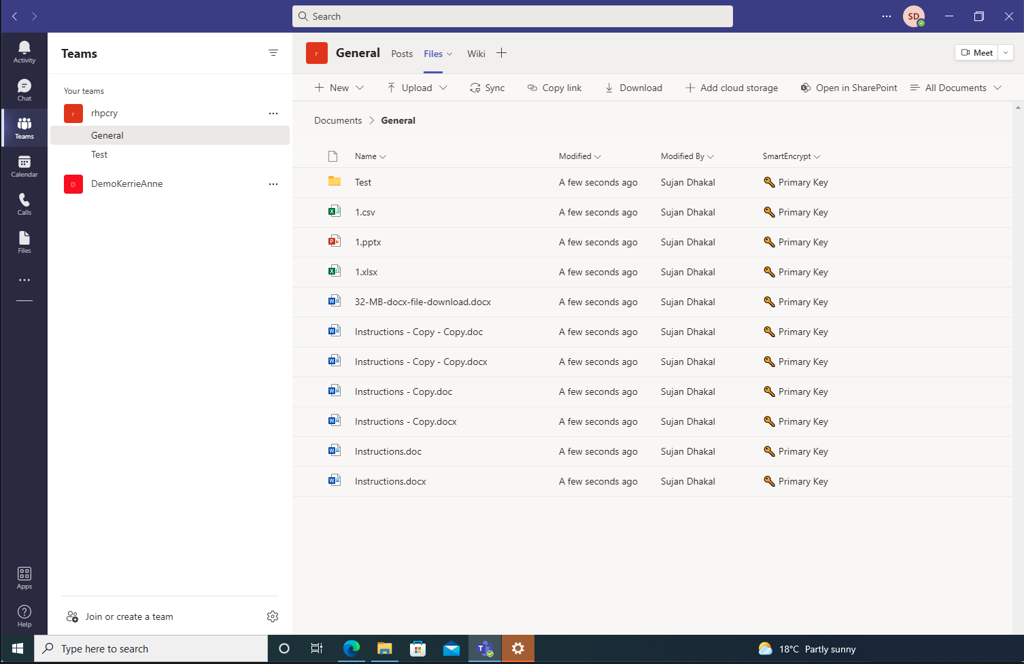
Task: Switch to the Posts tab
Action: [x=402, y=54]
